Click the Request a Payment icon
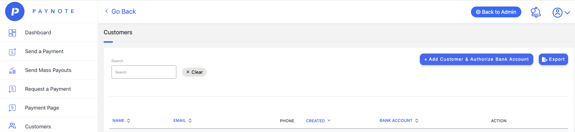 click(12, 89)
